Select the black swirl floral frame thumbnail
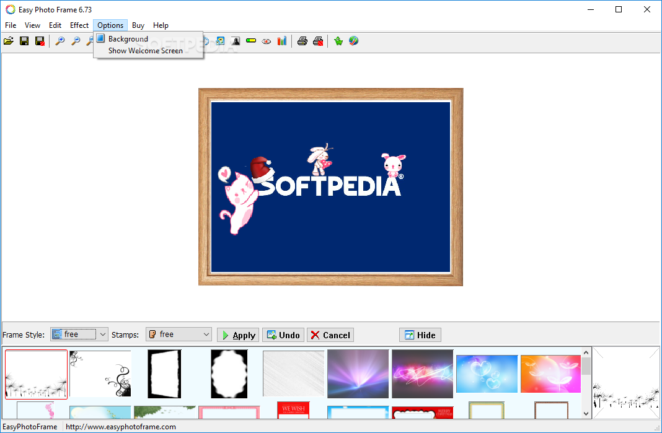Screen dimensions: 662x433 pos(100,374)
